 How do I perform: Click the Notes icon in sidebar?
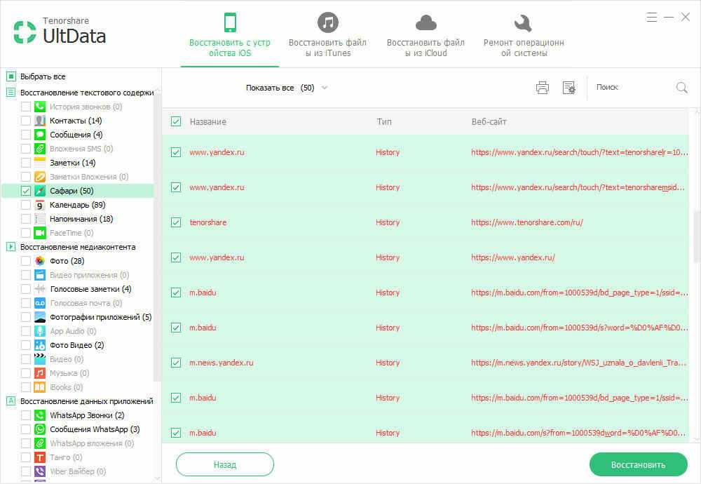[40, 163]
